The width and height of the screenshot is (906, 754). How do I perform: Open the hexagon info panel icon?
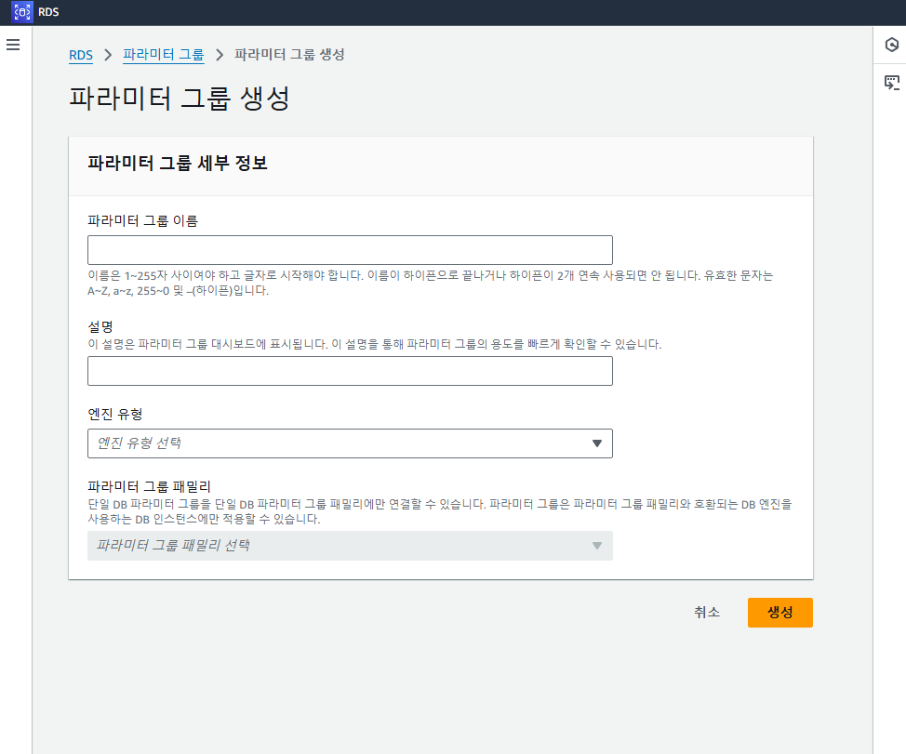point(891,45)
